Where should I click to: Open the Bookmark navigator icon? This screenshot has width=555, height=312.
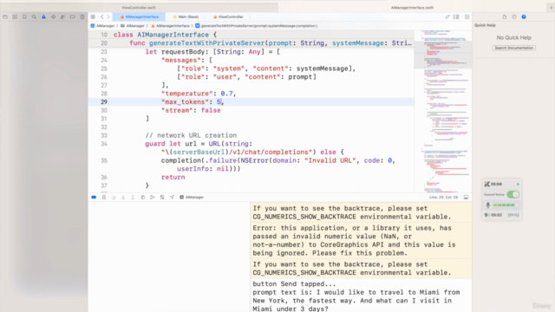(x=24, y=16)
